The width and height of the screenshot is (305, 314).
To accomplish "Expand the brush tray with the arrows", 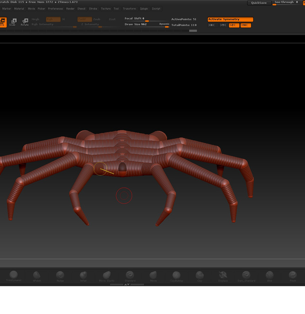I will pos(127,284).
